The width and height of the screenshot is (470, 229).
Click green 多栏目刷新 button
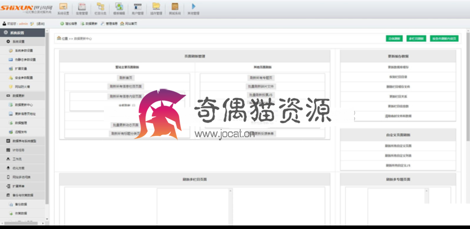click(416, 39)
